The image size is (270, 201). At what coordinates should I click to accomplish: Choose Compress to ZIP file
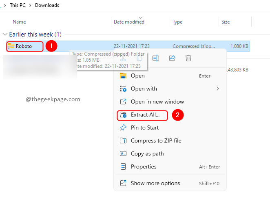click(156, 140)
